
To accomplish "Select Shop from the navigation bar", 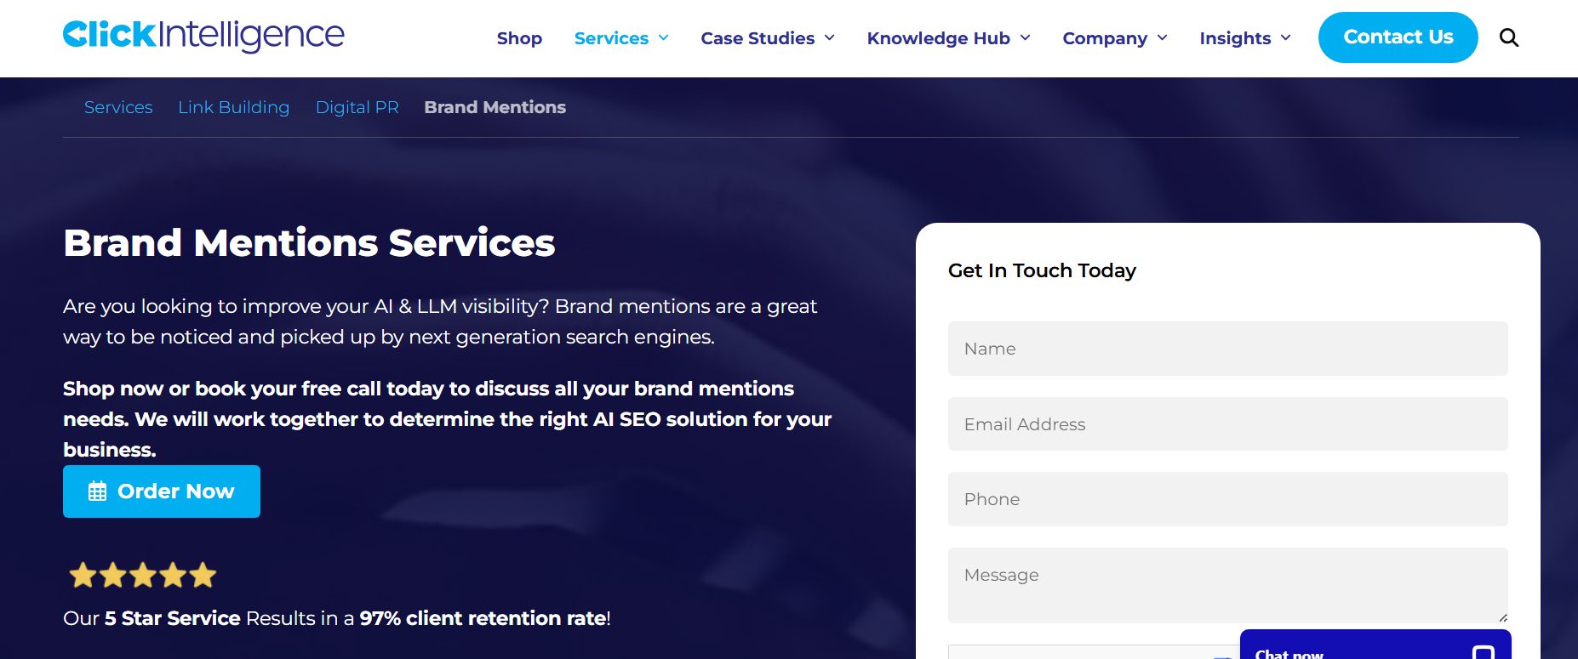I will 519,37.
